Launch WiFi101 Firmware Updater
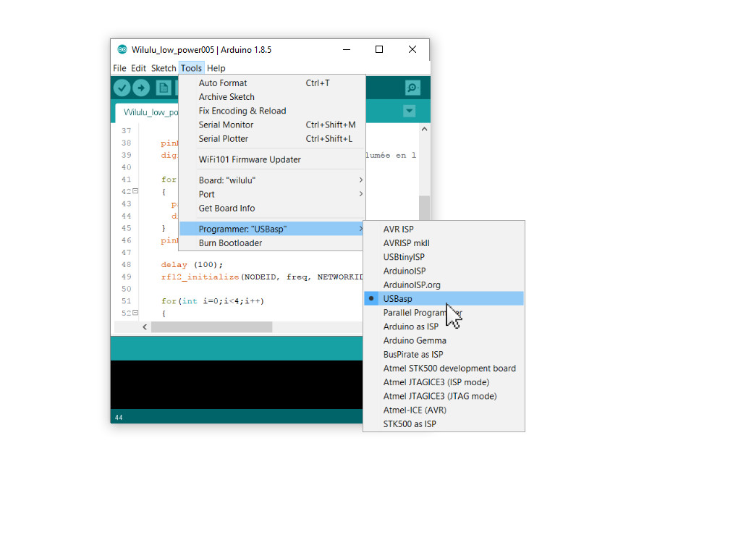Screen dimensions: 741x556 click(272, 159)
